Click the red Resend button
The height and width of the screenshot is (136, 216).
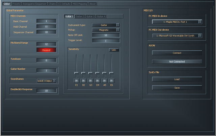(46, 50)
